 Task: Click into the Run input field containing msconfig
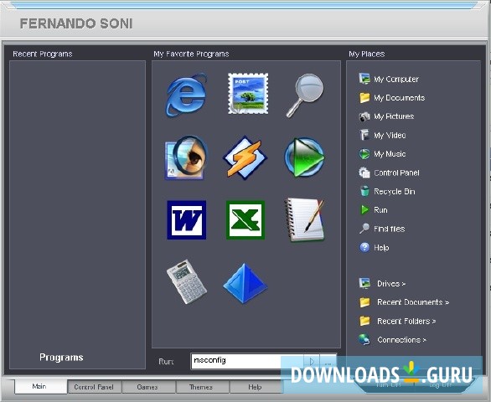click(246, 361)
